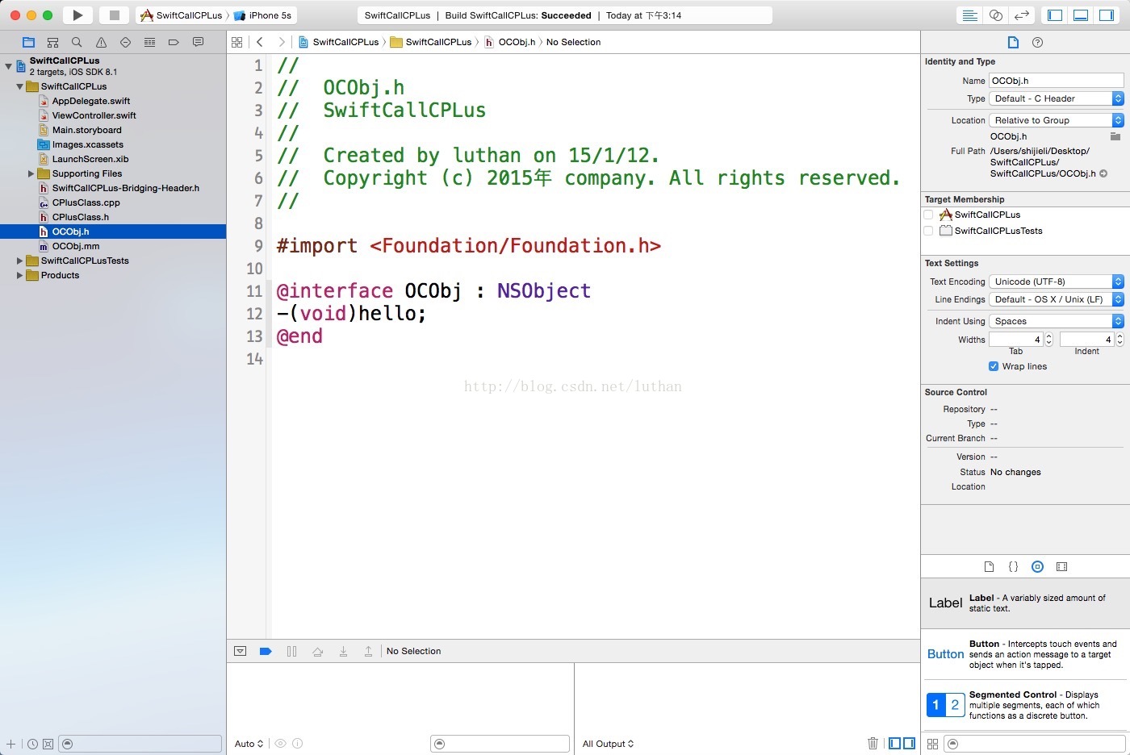Show the Code Snippet library
This screenshot has height=755, width=1130.
pos(1013,567)
